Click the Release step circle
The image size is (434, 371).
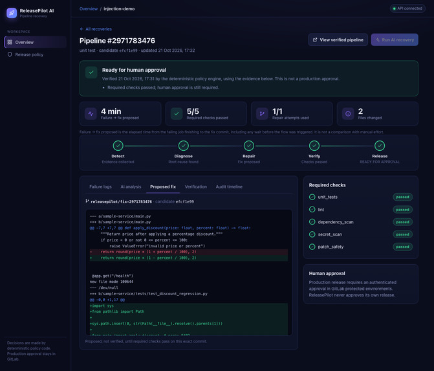coord(380,146)
